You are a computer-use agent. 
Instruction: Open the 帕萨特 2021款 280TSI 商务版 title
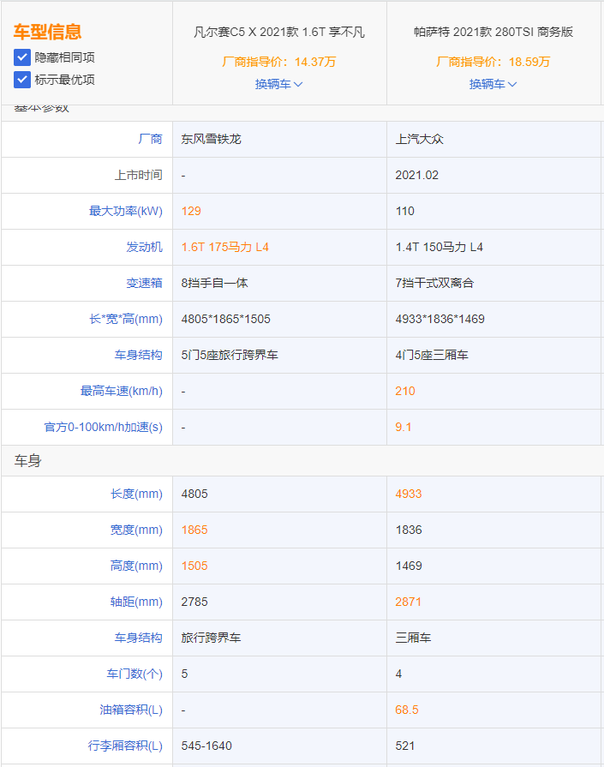pos(493,33)
